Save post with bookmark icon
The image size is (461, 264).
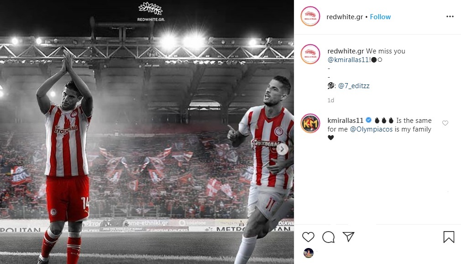point(449,237)
